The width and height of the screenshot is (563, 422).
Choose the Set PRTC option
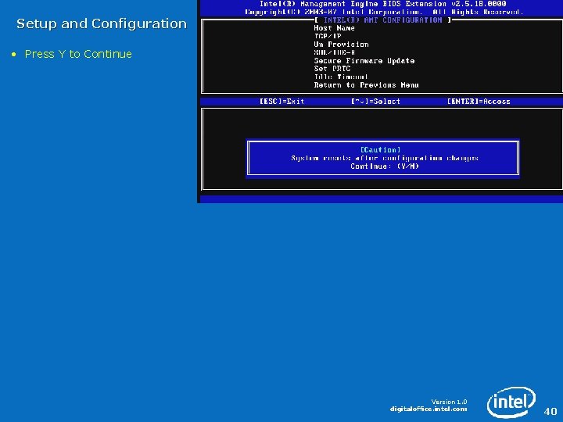(x=332, y=69)
